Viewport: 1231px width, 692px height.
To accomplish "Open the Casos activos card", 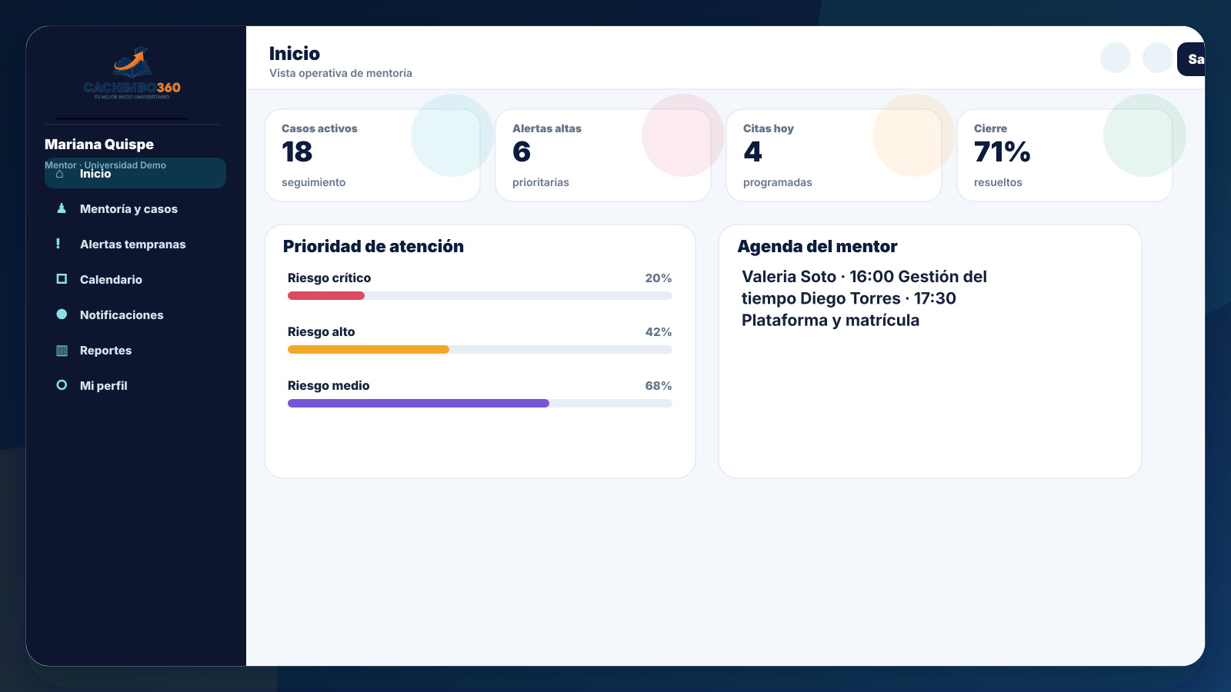I will (x=372, y=155).
